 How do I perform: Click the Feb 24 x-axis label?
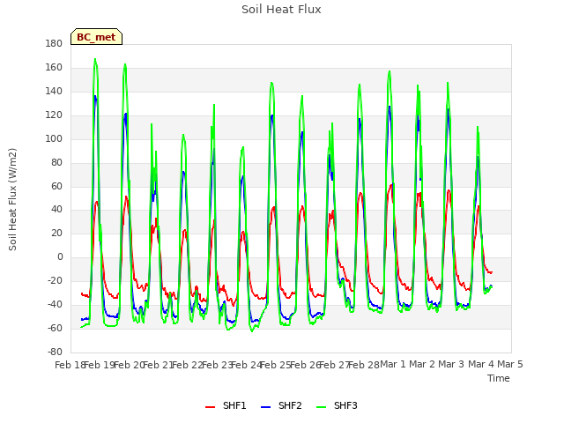pyautogui.click(x=246, y=365)
